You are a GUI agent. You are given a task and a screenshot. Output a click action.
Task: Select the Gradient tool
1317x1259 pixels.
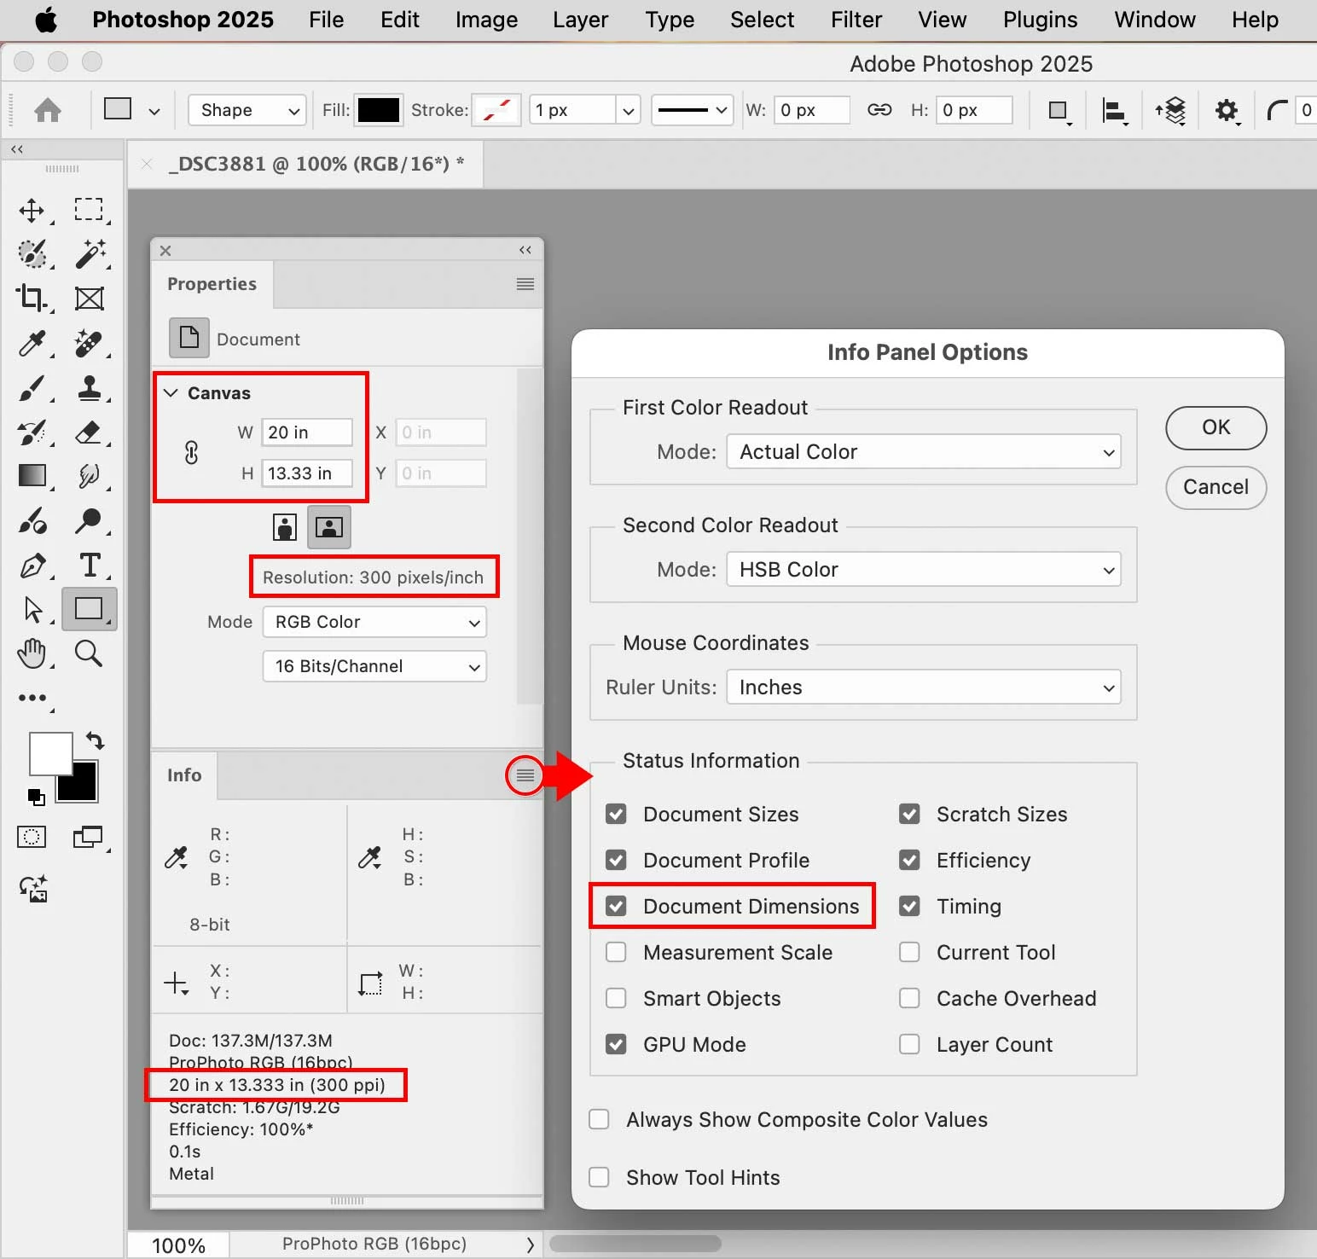pos(32,475)
